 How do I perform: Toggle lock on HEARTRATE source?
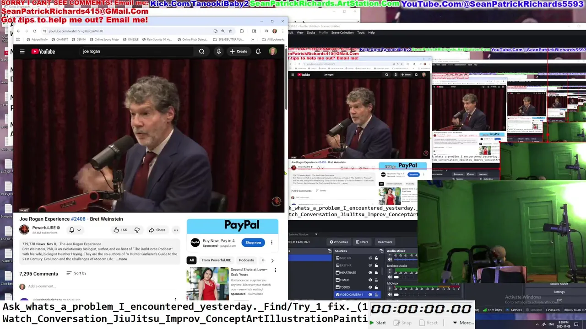376,273
